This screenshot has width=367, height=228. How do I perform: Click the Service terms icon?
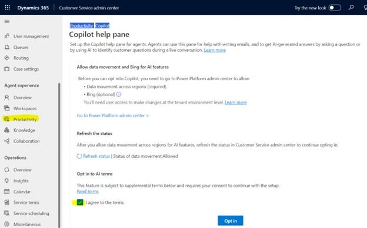point(7,203)
